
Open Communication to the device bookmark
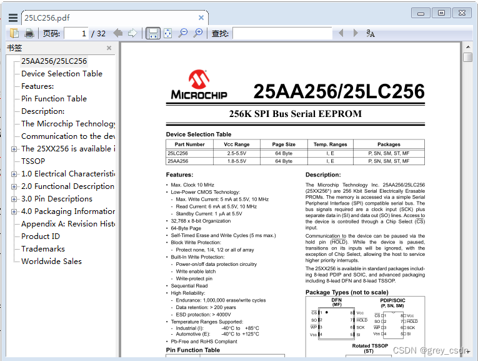pyautogui.click(x=68, y=136)
